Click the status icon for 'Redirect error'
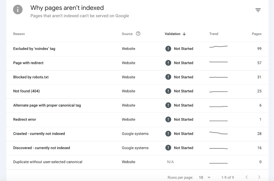274x181 pixels. [168, 119]
